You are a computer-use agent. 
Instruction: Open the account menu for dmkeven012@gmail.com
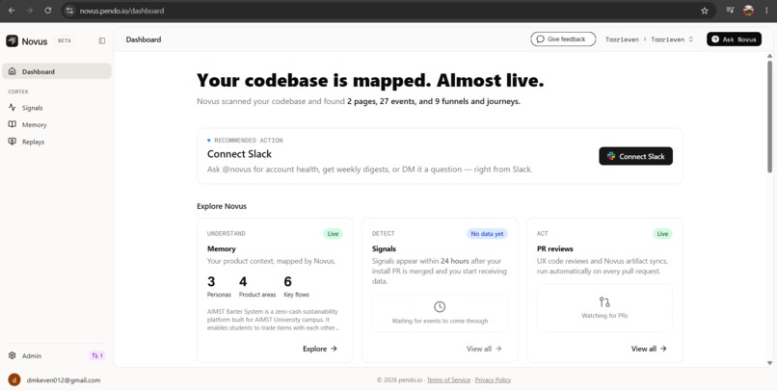pyautogui.click(x=57, y=380)
